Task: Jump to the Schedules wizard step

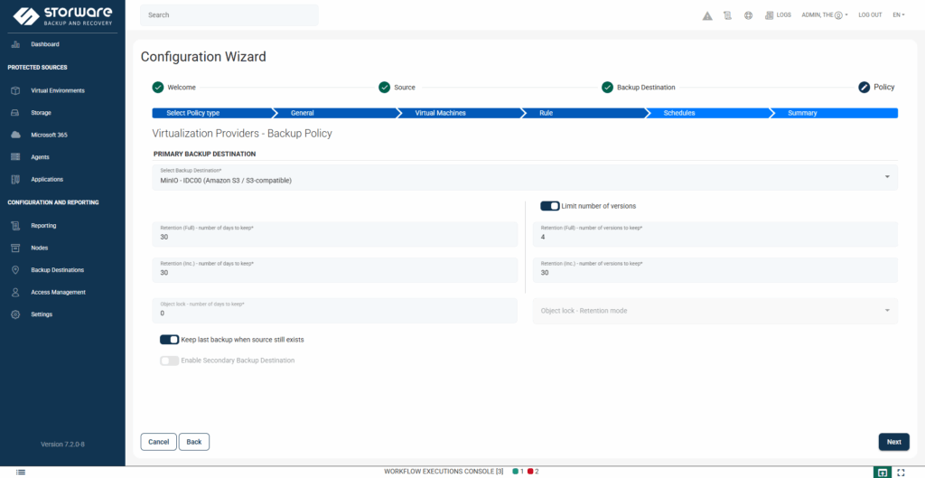Action: [x=679, y=113]
